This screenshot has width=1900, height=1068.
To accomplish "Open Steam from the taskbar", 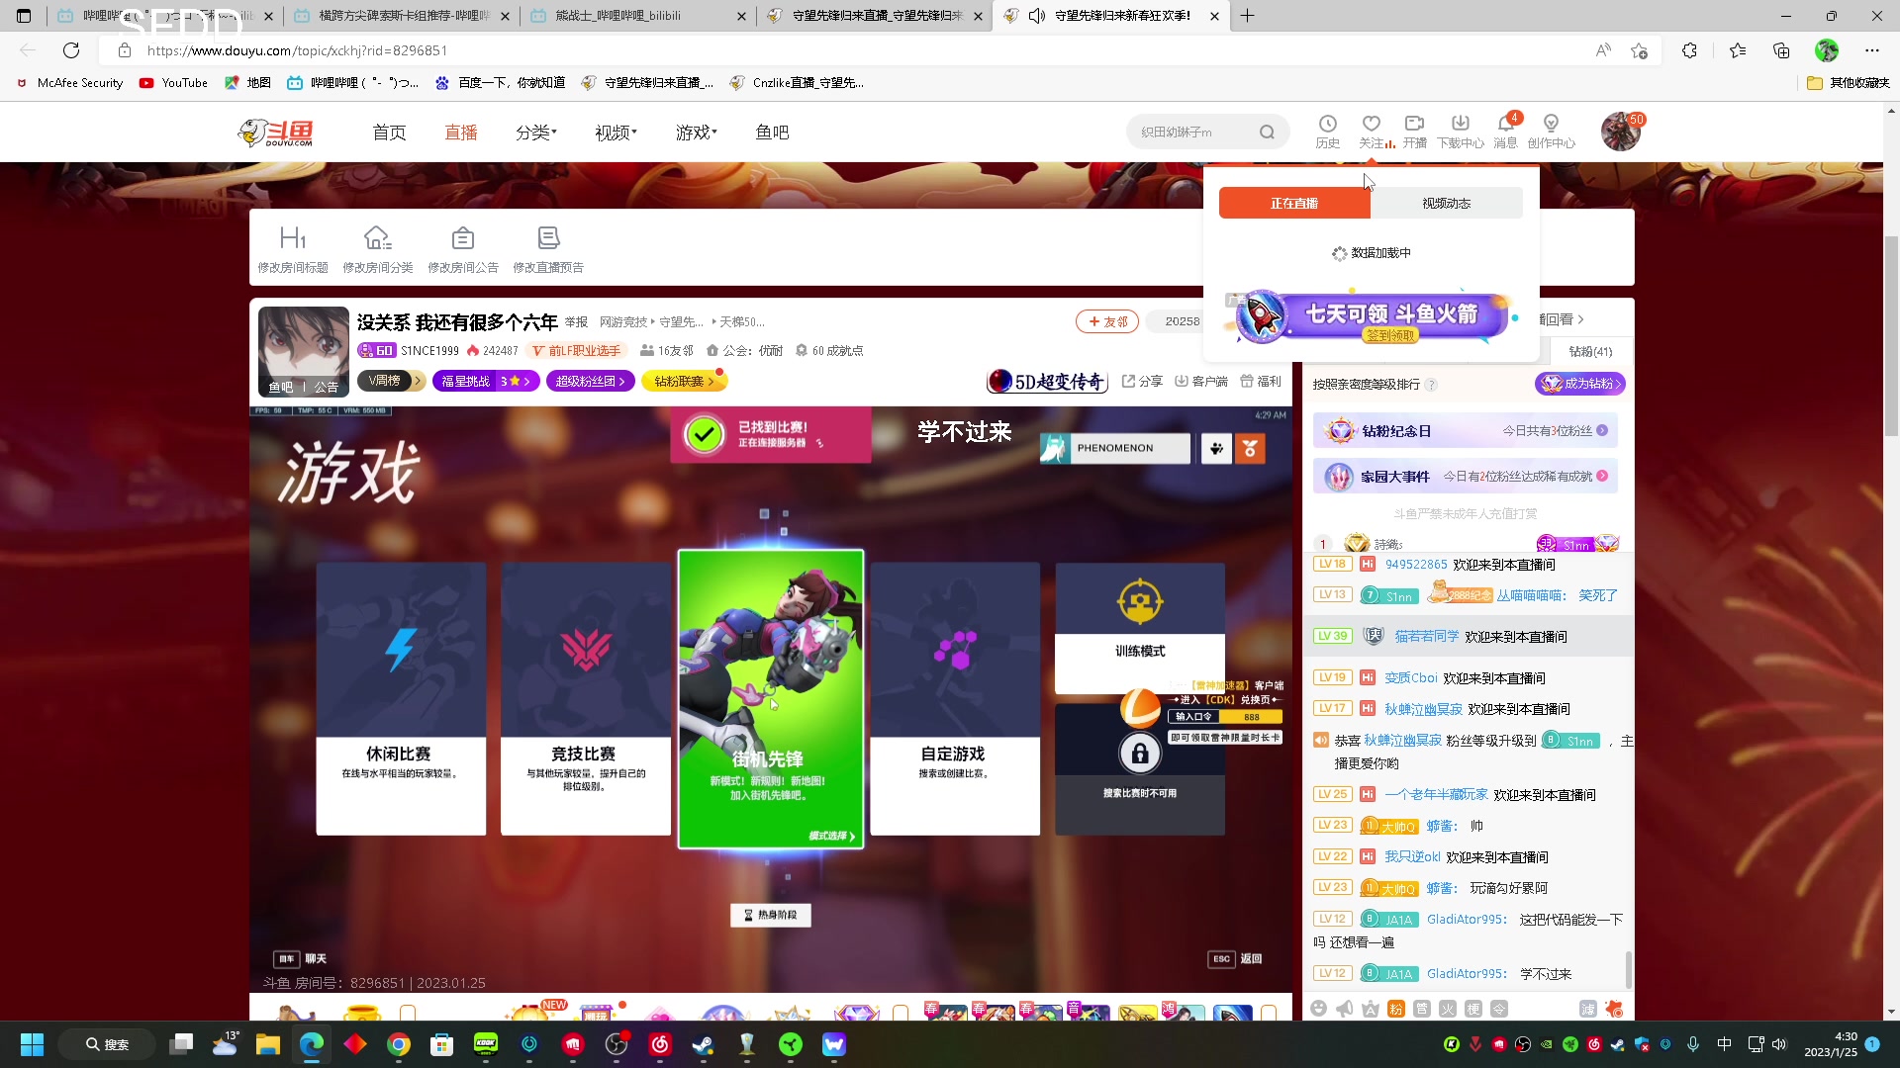I will tap(704, 1044).
